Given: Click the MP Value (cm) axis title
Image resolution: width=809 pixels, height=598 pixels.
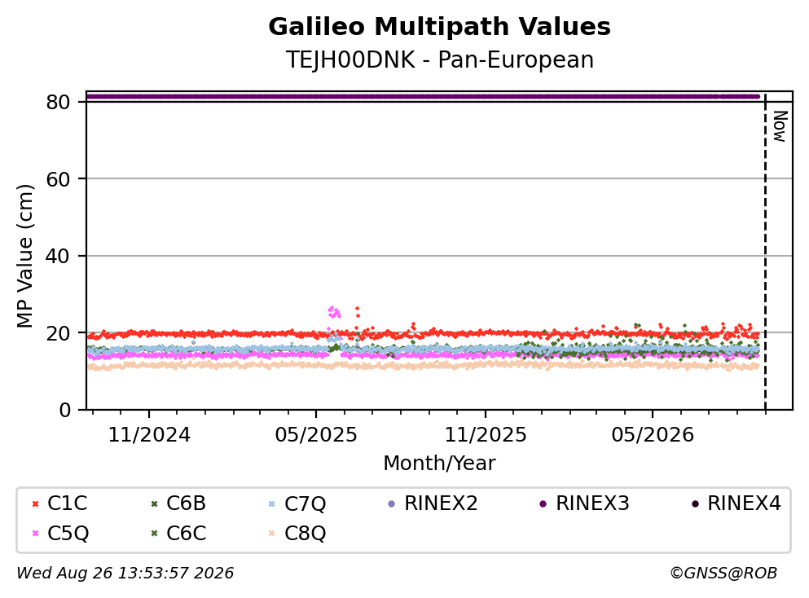Looking at the screenshot, I should [x=24, y=256].
